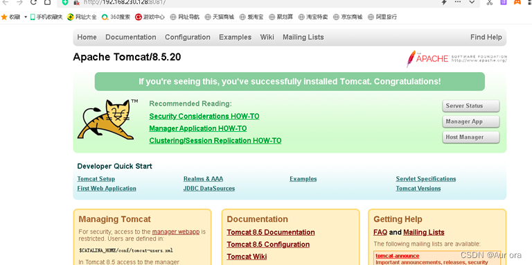Click the Getting Help heading
Screen dimensions: 532x265
click(398, 219)
